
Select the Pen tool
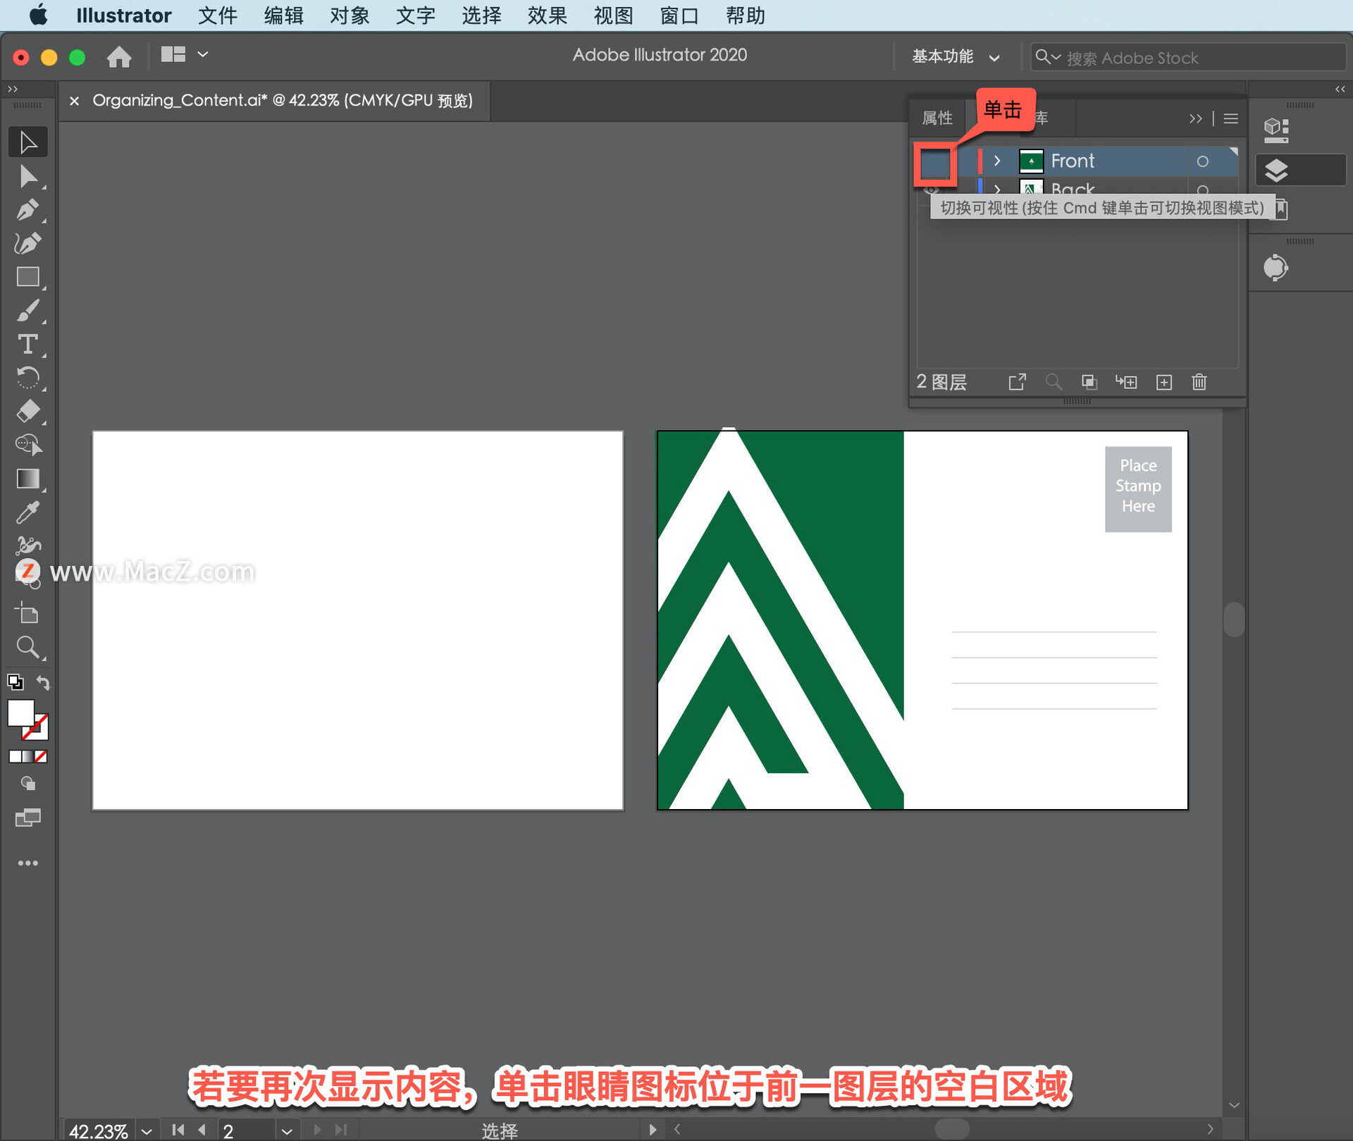click(27, 209)
